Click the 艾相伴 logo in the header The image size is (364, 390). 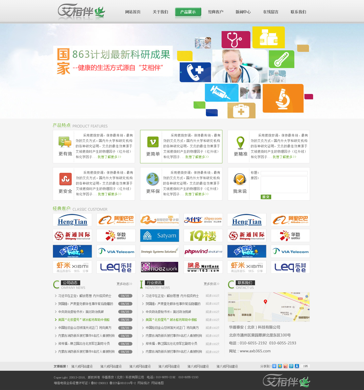(x=81, y=11)
